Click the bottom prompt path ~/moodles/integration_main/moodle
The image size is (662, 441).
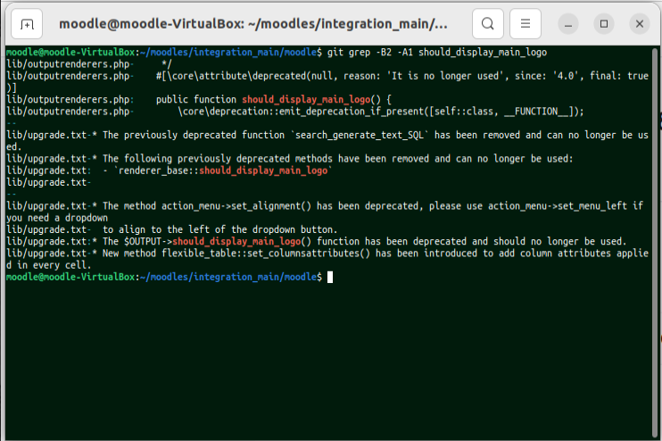click(228, 277)
